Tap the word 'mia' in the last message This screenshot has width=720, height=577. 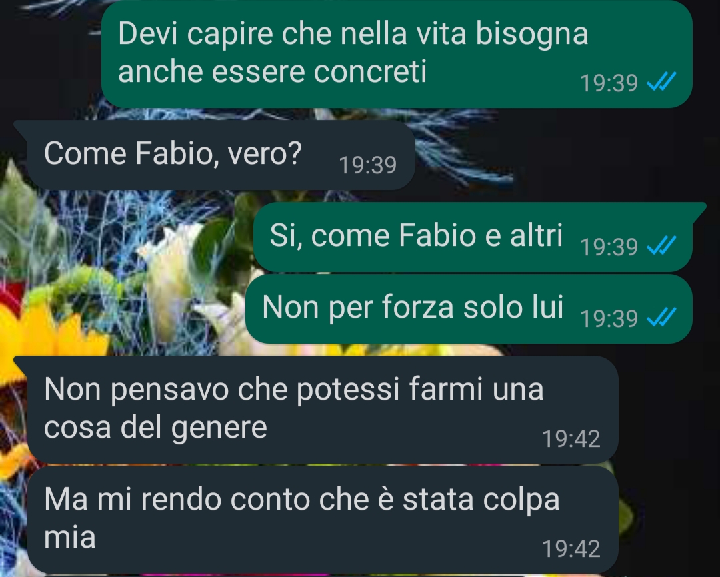click(x=70, y=537)
